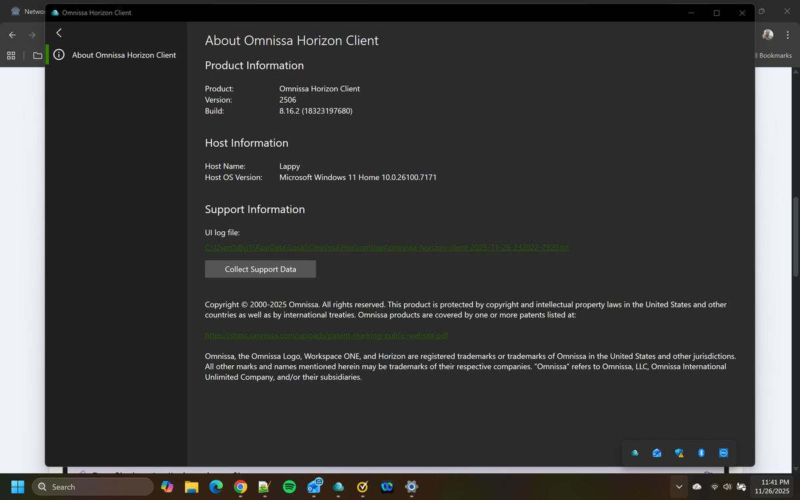Open Spotify from the taskbar

coord(289,487)
